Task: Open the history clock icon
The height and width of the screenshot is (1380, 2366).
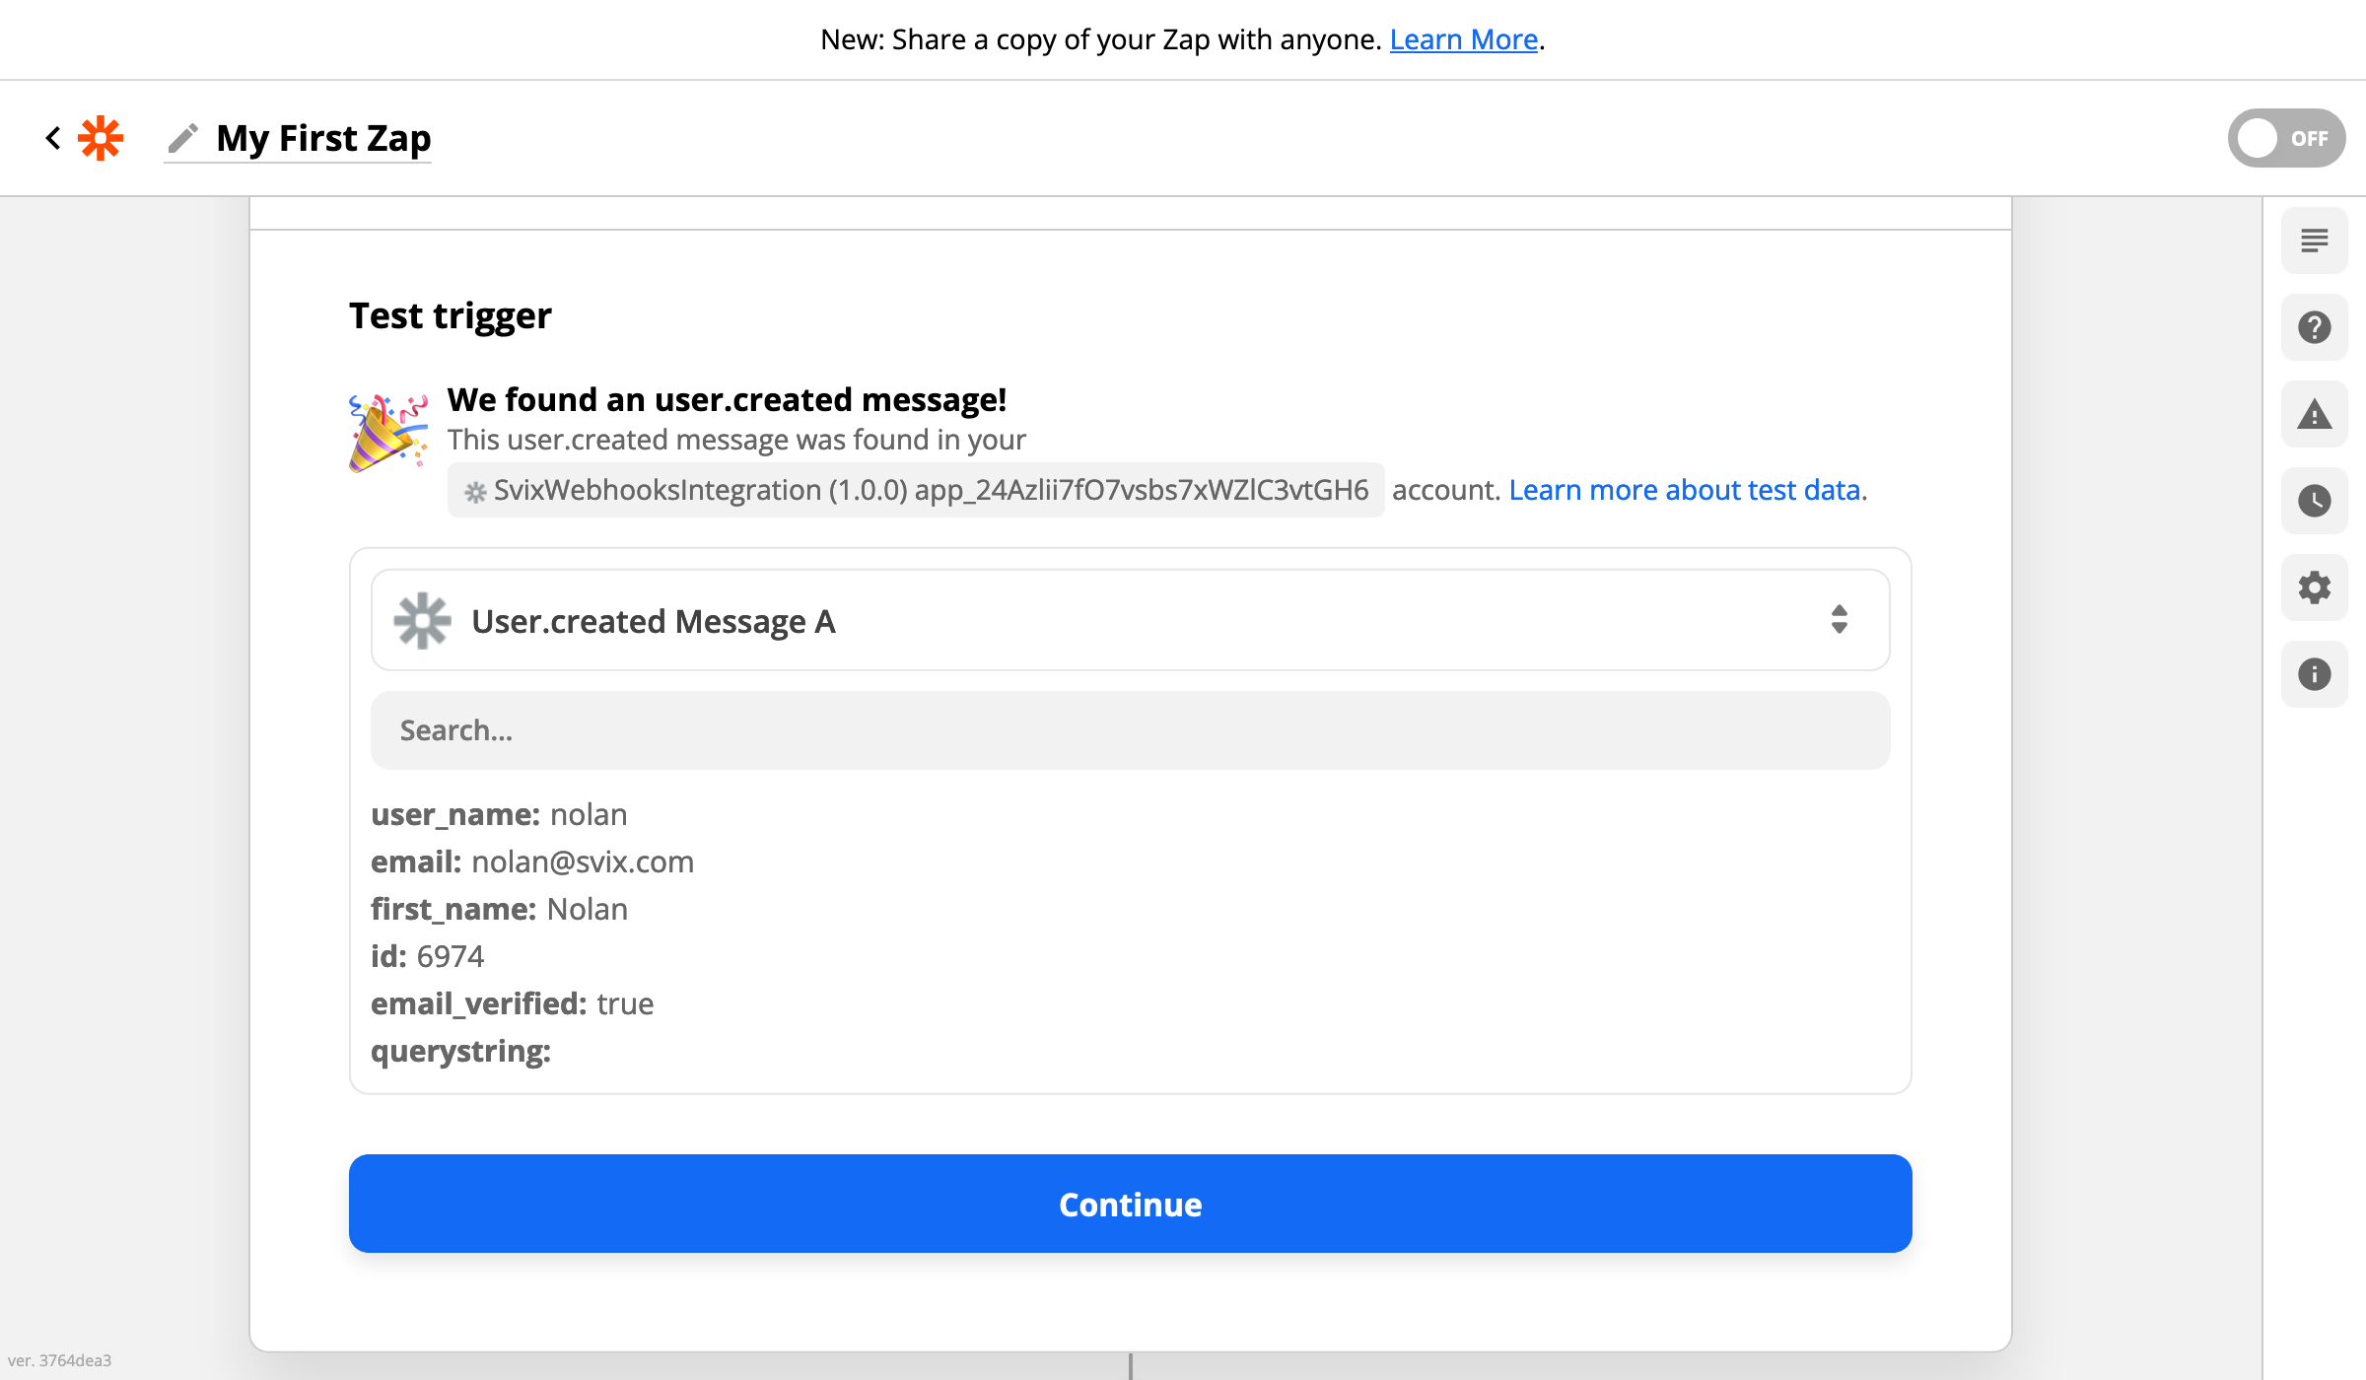Action: 2314,501
